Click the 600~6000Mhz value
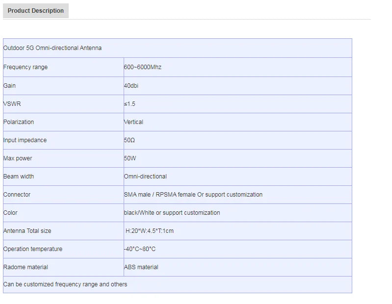This screenshot has height=304, width=392. (x=142, y=67)
